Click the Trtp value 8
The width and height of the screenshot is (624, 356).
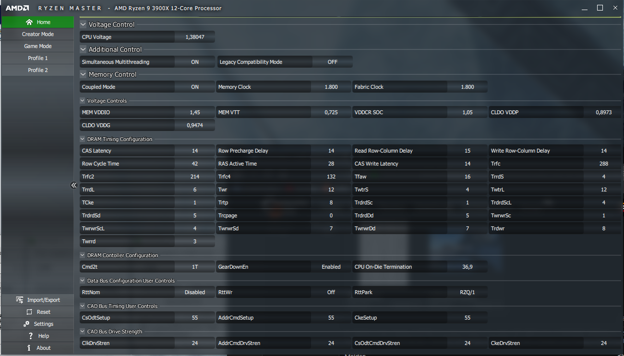(x=331, y=202)
